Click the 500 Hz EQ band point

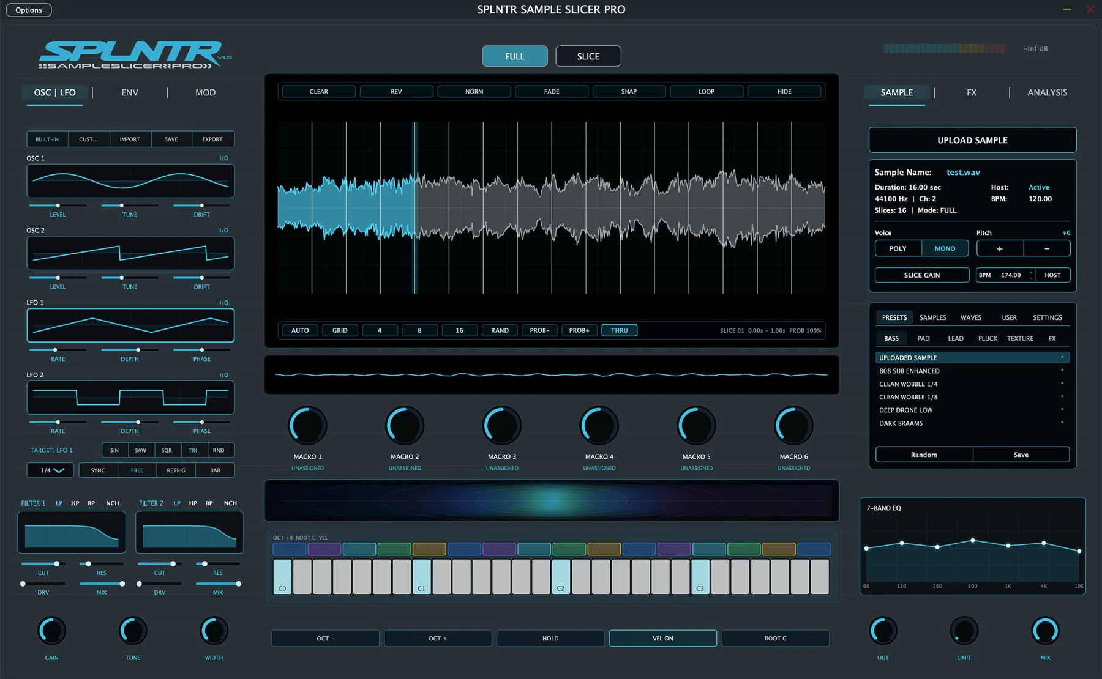point(973,541)
